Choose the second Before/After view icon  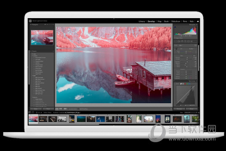65,109
